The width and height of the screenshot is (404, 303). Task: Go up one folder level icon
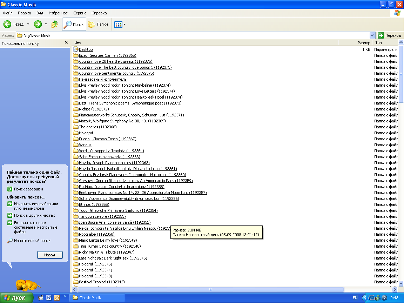tap(55, 24)
